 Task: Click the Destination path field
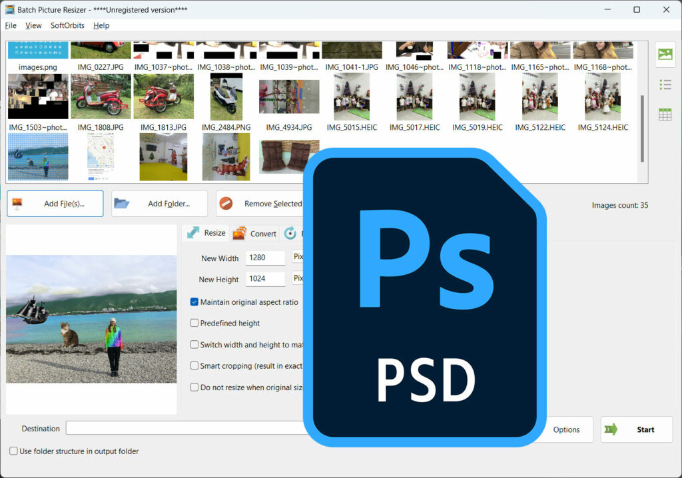(x=185, y=428)
